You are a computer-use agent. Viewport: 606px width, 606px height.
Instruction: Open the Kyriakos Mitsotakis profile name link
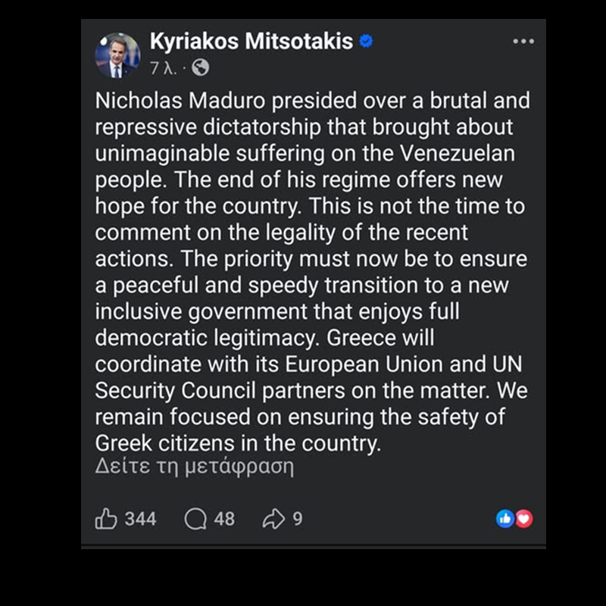click(x=251, y=42)
